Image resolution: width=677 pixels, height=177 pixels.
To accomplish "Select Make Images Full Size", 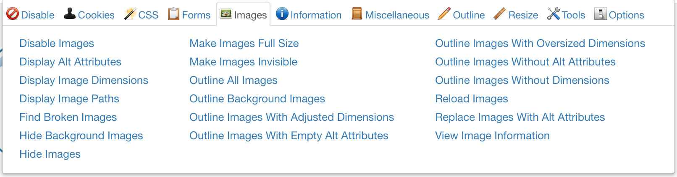I will coord(244,43).
